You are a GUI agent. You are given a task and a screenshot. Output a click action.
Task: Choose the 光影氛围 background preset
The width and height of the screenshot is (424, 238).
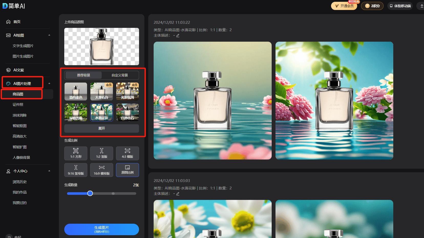click(128, 91)
